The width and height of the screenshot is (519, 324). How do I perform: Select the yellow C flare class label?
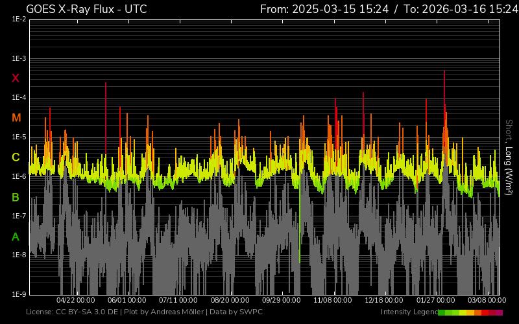pos(16,157)
